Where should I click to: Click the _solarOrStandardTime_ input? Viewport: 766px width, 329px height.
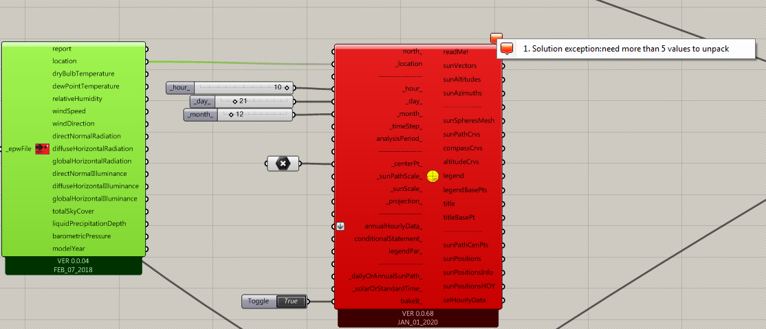pos(387,289)
